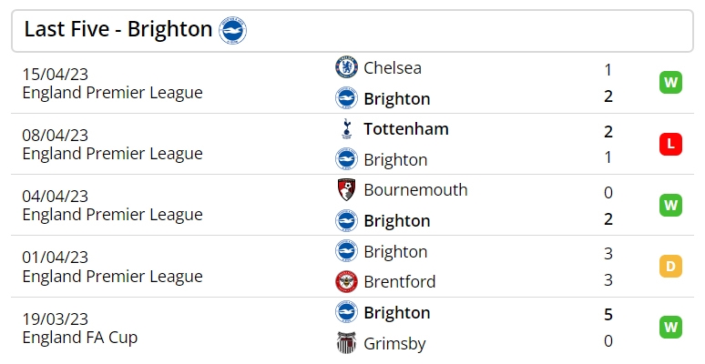Viewport: 705px width, 364px height.
Task: Click the Bournemouth club crest
Action: [x=346, y=189]
